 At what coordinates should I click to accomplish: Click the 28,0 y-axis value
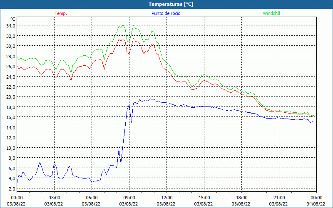click(x=11, y=57)
